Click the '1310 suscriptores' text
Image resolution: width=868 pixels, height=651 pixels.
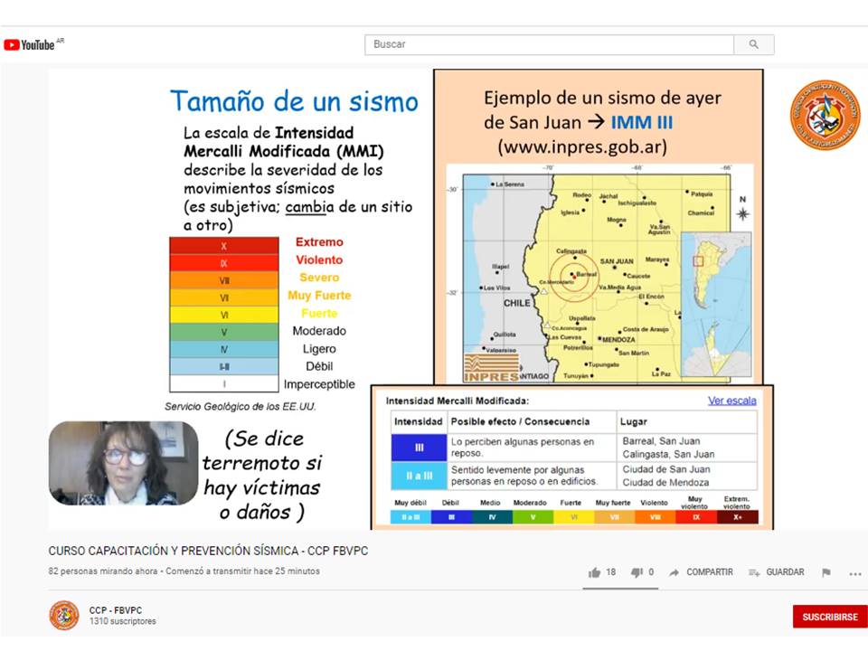(x=123, y=622)
